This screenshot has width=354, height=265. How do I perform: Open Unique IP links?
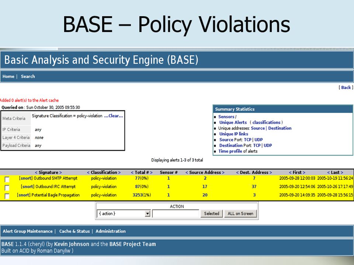click(234, 134)
